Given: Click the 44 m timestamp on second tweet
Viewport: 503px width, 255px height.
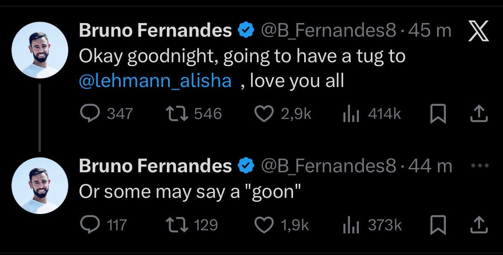Looking at the screenshot, I should pyautogui.click(x=430, y=166).
